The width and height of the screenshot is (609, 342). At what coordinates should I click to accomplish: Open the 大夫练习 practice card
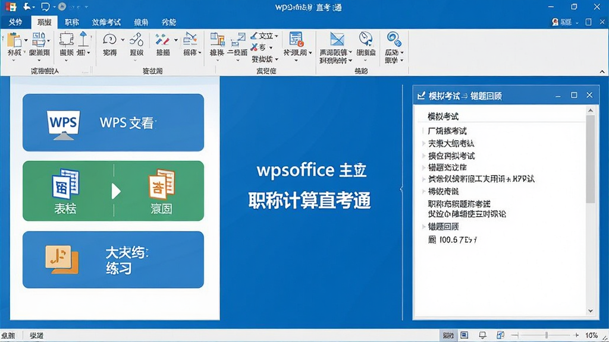coord(113,260)
